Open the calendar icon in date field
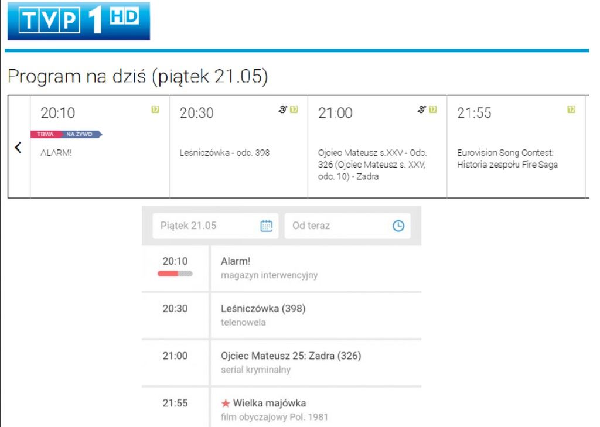Viewport: 600px width, 427px height. click(267, 226)
